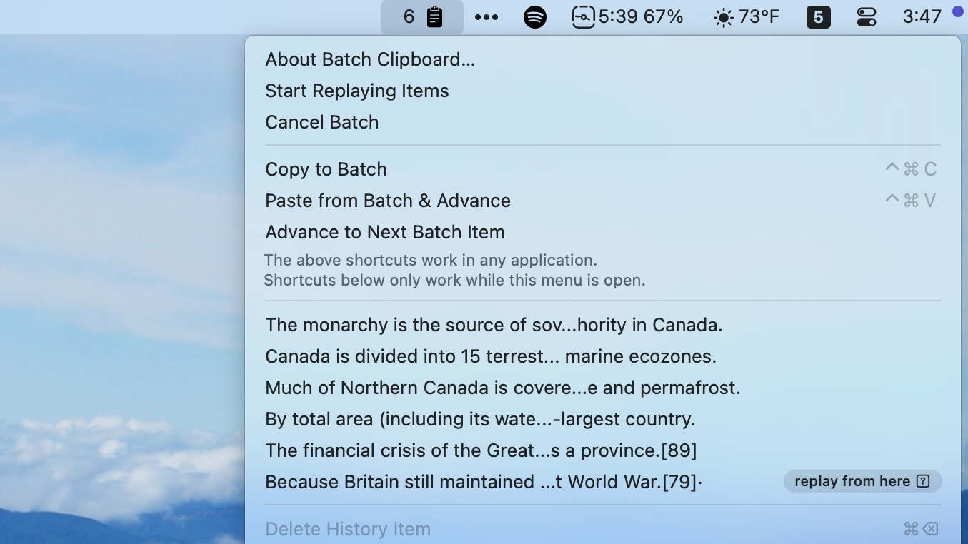968x544 pixels.
Task: Click the 3:47 clock in menu bar
Action: [922, 16]
